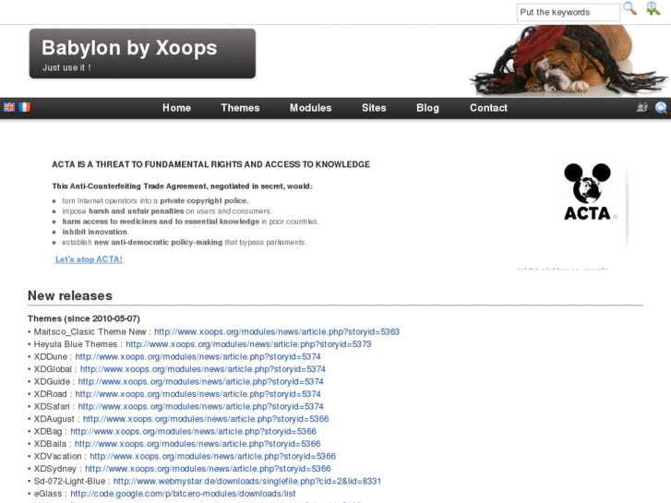This screenshot has width=671, height=503.
Task: Click 'new anti-democratic policy-making' bullet text
Action: [x=159, y=243]
